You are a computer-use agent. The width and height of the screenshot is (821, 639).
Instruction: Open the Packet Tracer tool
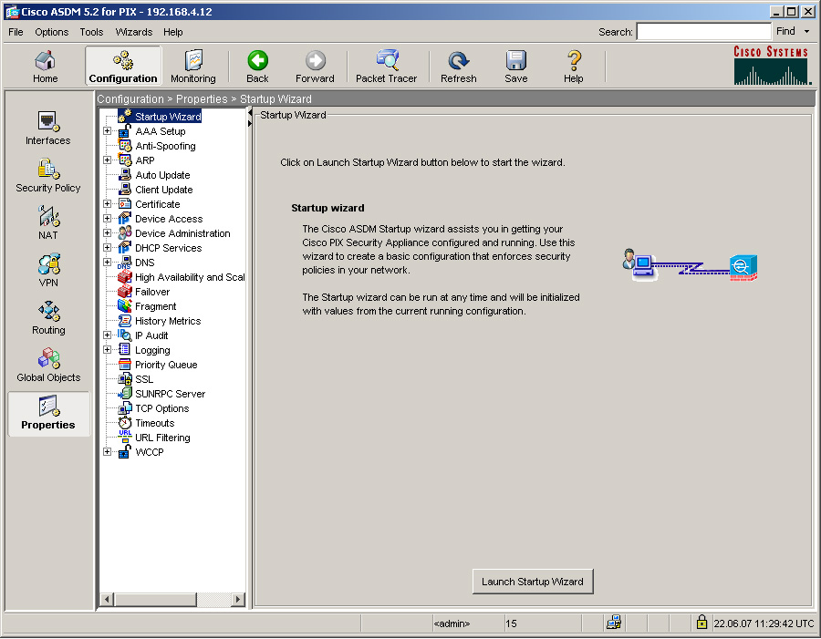(386, 67)
